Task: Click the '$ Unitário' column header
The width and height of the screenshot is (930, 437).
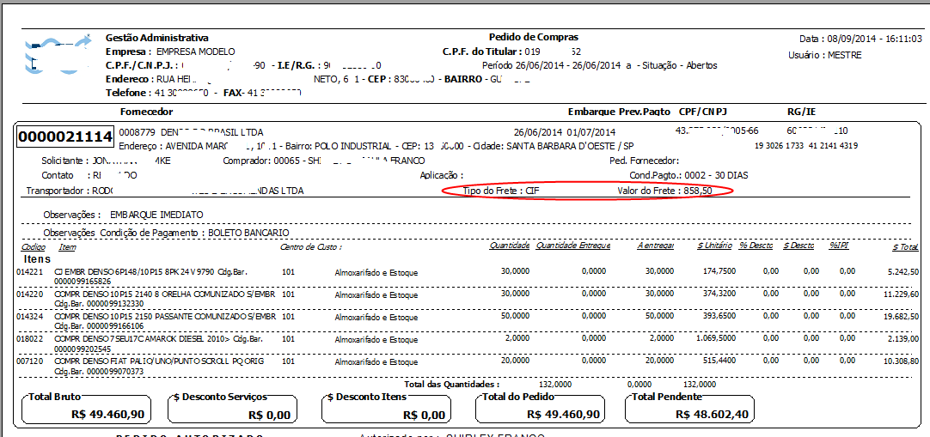Action: coord(715,246)
